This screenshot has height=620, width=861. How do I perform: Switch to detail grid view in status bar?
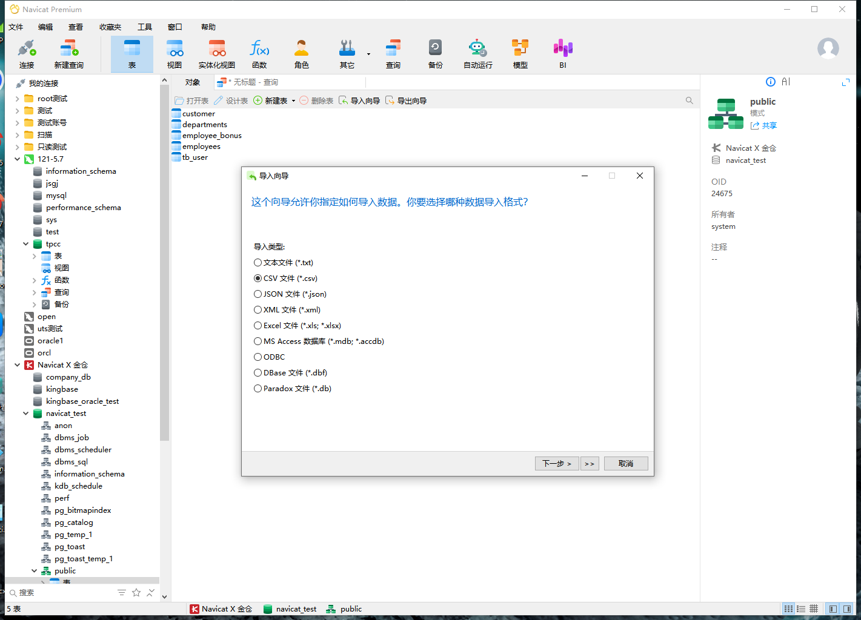[814, 609]
